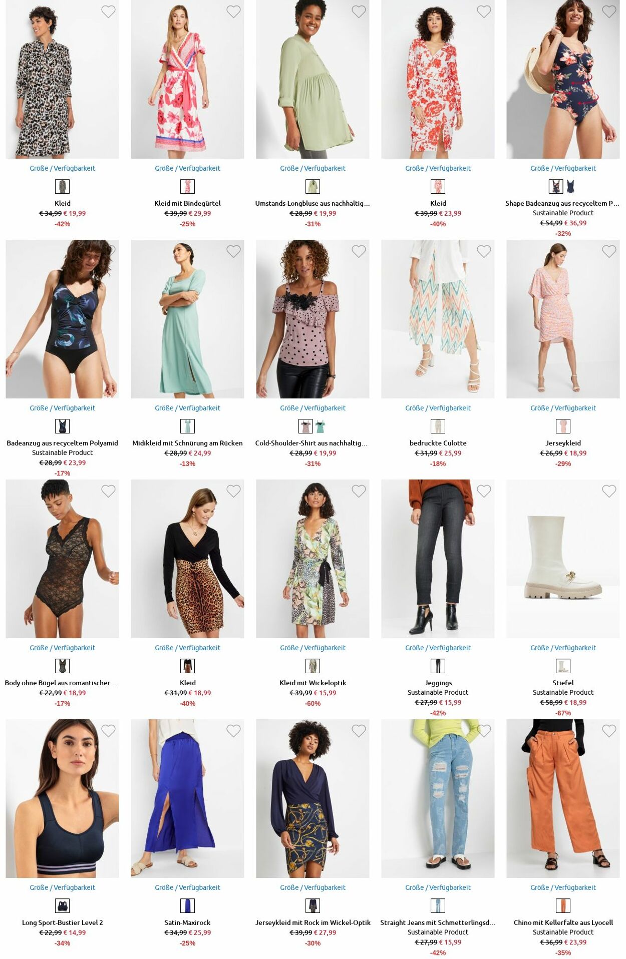Toggle favorite heart on bedruckte Culotte
626x959 pixels.
[x=484, y=251]
